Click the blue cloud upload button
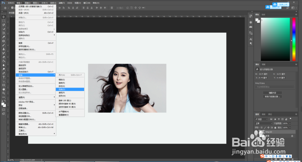Image resolution: width=302 pixels, height=162 pixels. (281, 5)
